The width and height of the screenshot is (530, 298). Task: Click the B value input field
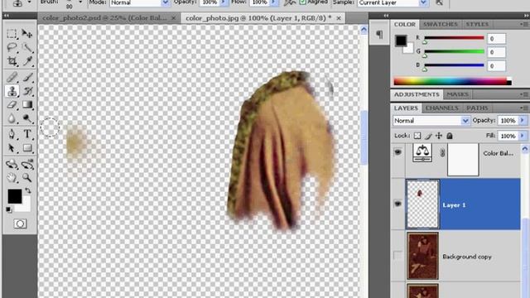[496, 66]
